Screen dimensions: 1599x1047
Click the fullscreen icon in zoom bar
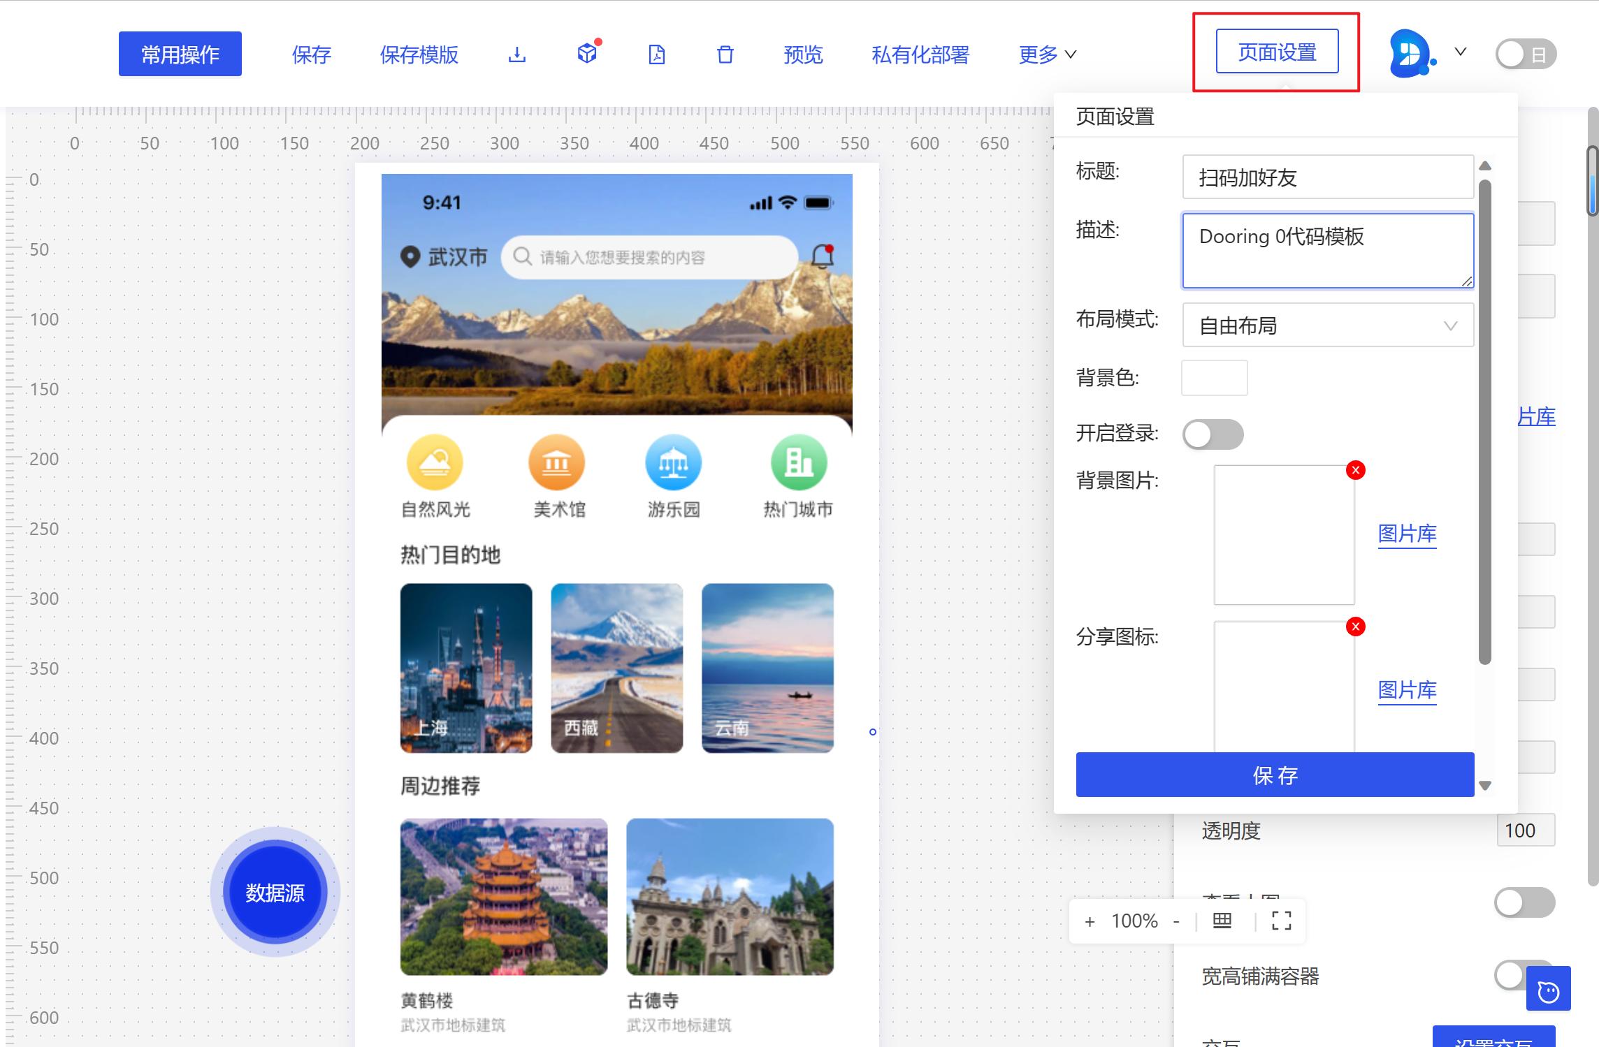[1281, 921]
